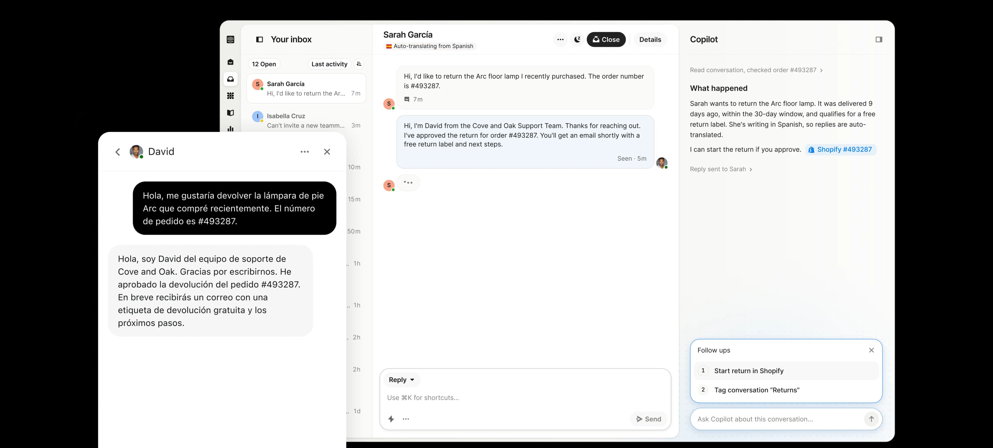Collapse the Copilot side panel icon
Viewport: 993px width, 448px height.
878,39
